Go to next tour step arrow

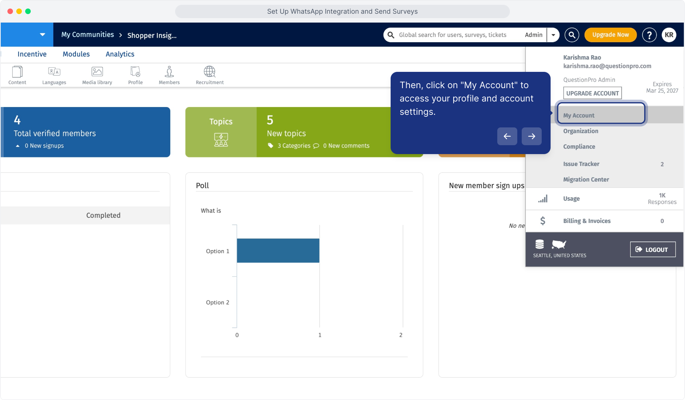pyautogui.click(x=532, y=136)
